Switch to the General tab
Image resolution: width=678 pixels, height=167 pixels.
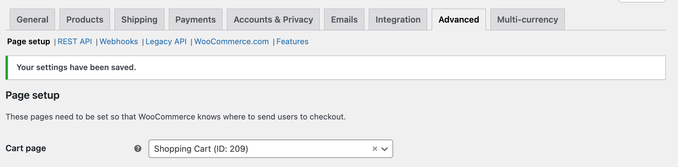32,20
